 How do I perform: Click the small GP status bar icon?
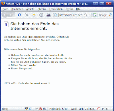pyautogui.click(x=37, y=109)
